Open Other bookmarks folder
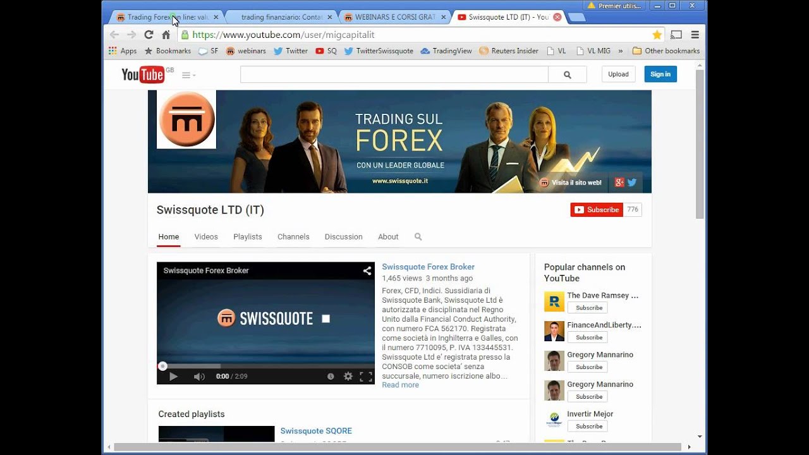Image resolution: width=809 pixels, height=455 pixels. pos(666,51)
